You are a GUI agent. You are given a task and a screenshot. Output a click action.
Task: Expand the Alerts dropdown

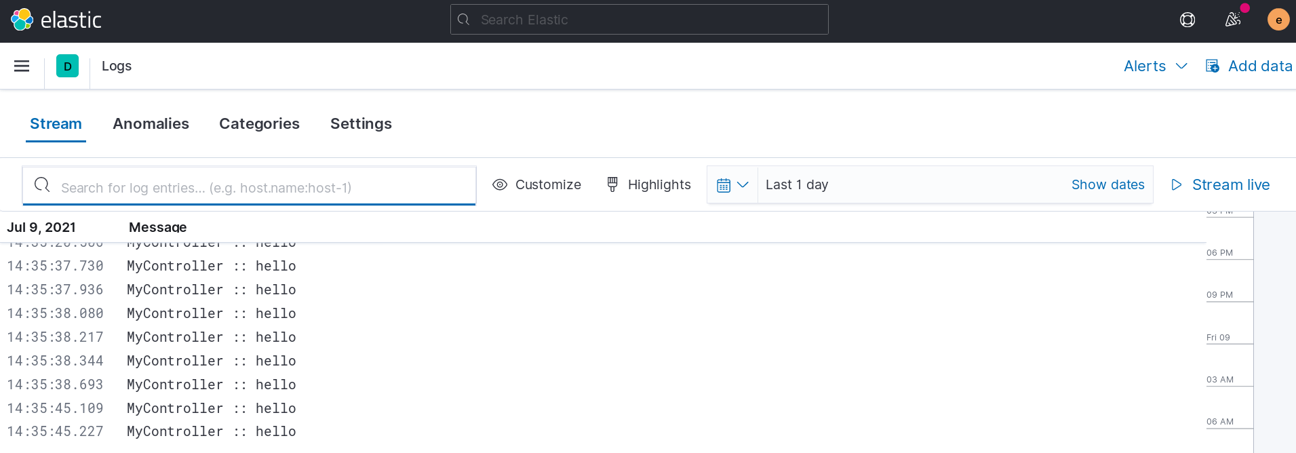click(x=1156, y=66)
